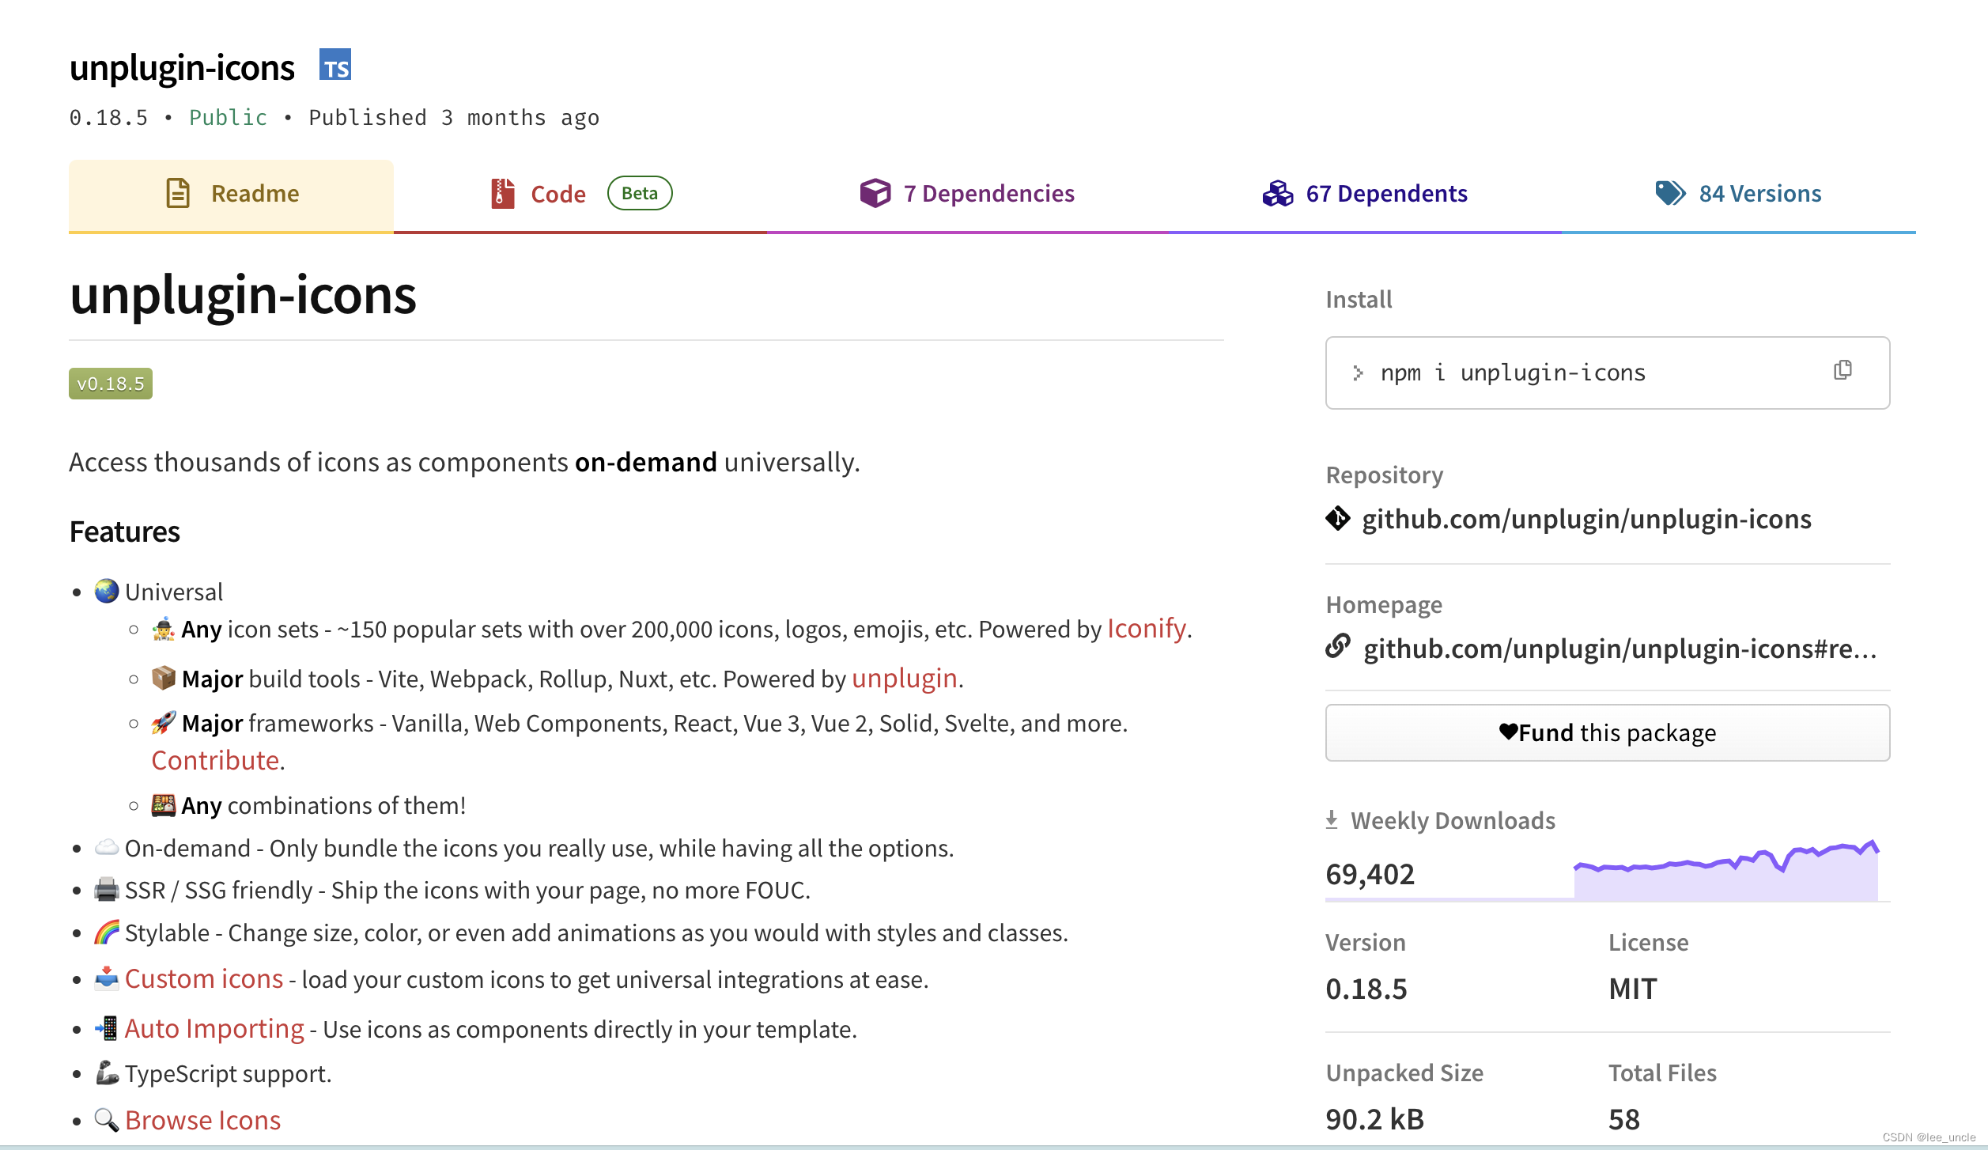Open the Readme tab
1988x1150 pixels.
[231, 194]
